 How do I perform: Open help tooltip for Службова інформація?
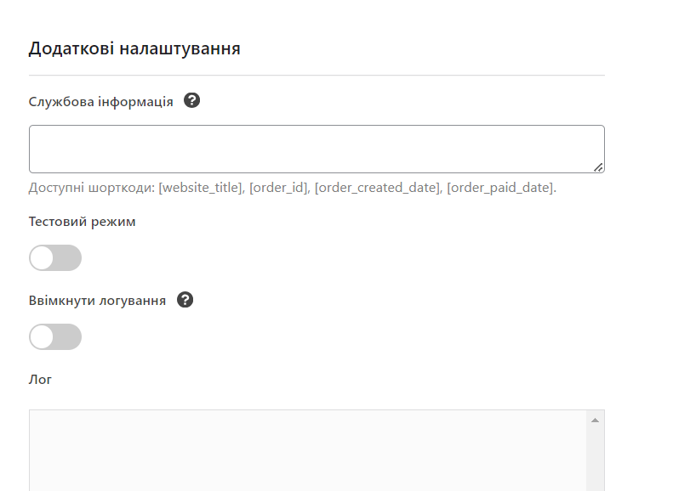pyautogui.click(x=191, y=101)
